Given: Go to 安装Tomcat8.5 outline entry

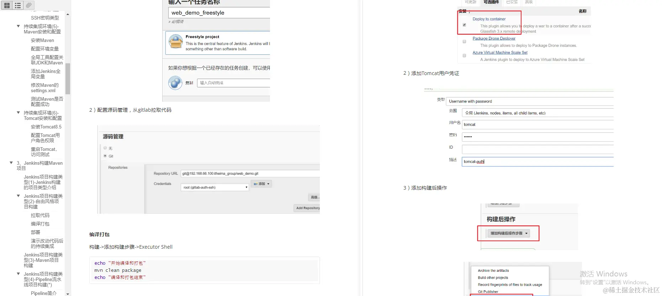Looking at the screenshot, I should [x=46, y=127].
